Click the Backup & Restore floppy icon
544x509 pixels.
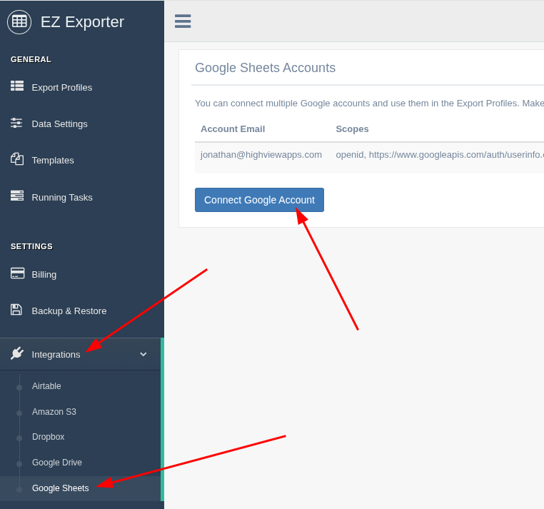(17, 310)
